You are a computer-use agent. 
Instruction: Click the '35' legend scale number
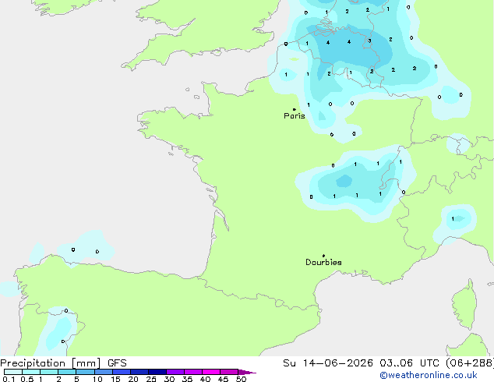[x=187, y=379]
